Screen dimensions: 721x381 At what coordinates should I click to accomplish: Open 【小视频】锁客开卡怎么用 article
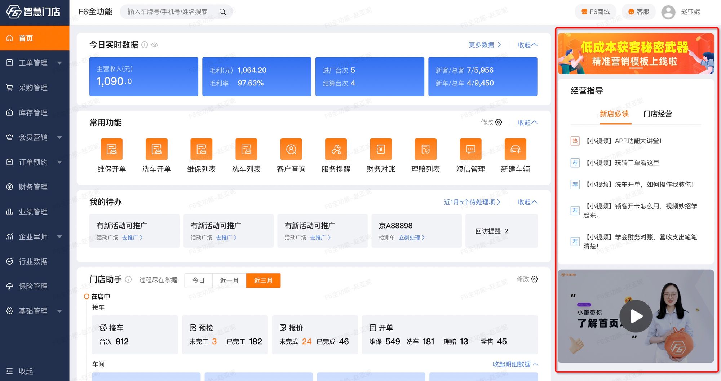[640, 211]
